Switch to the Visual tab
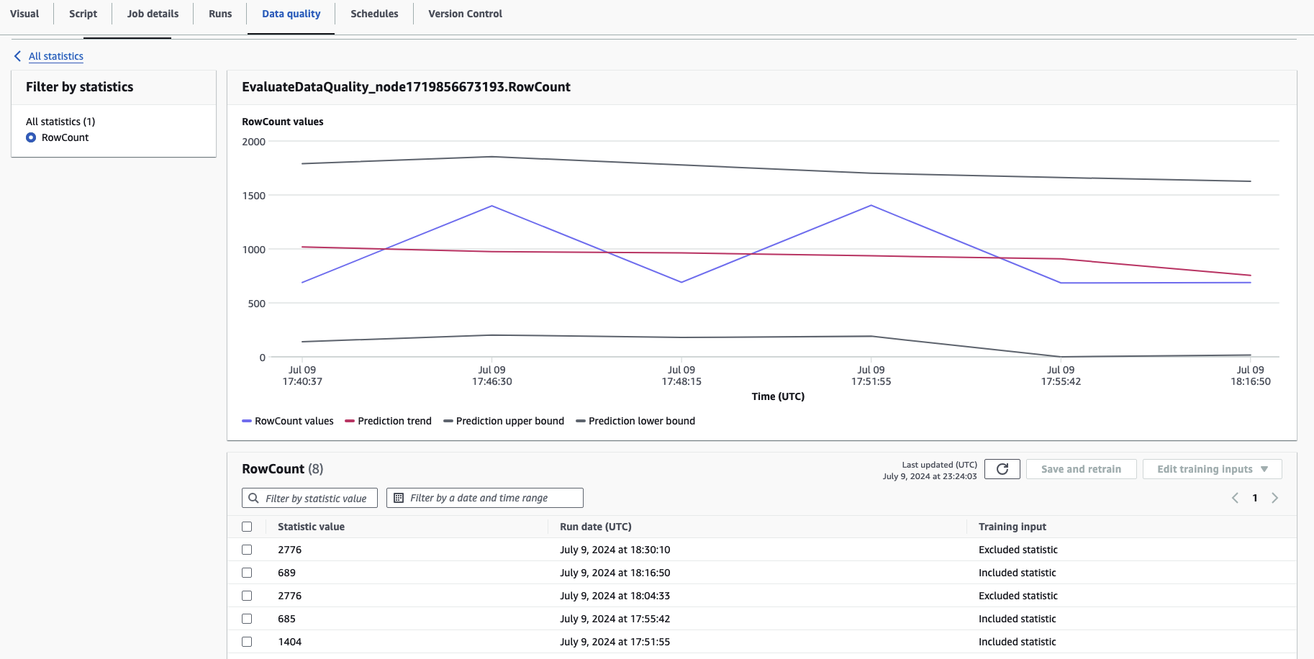The width and height of the screenshot is (1314, 659). pos(24,14)
